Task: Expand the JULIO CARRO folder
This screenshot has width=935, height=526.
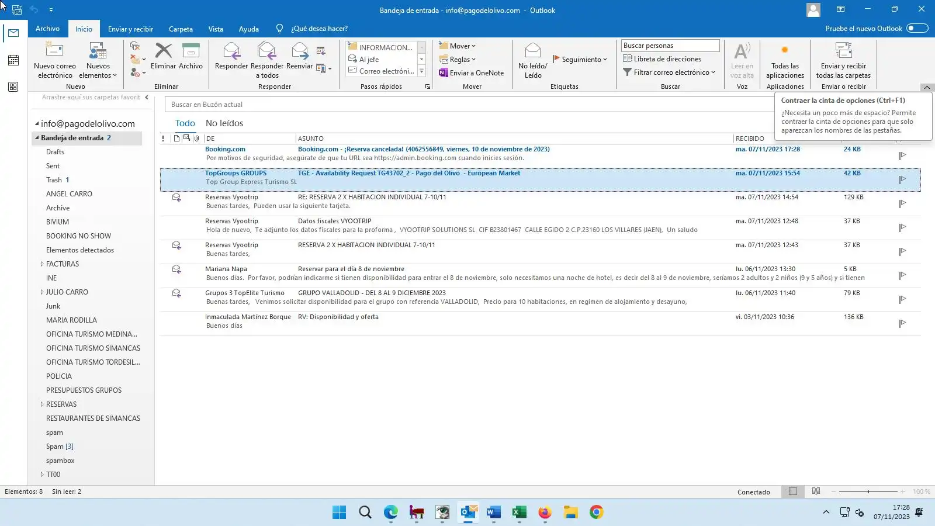Action: coord(41,292)
